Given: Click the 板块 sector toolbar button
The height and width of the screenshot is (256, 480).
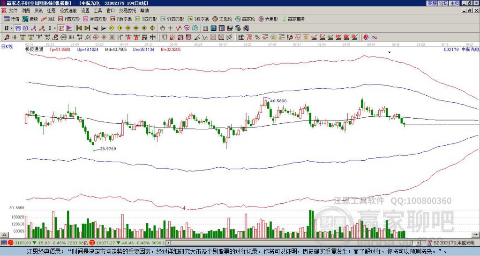Looking at the screenshot, I should point(30,19).
